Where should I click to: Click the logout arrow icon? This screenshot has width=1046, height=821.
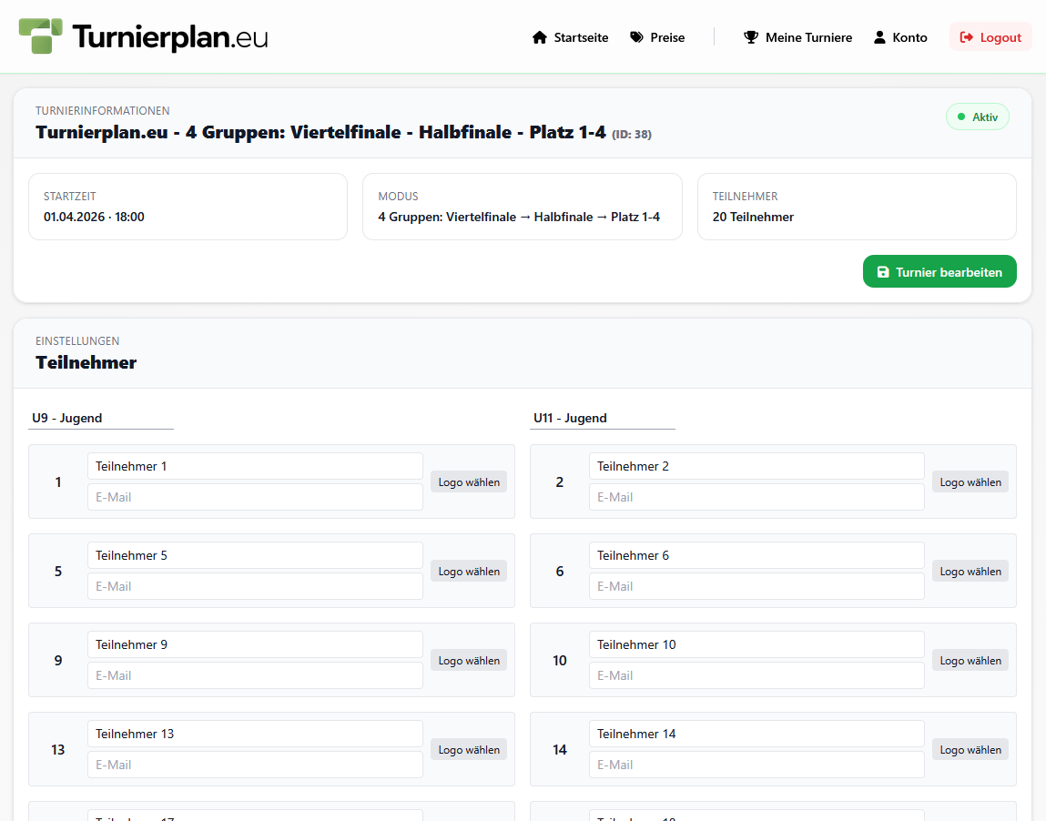pos(967,37)
